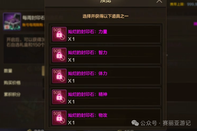197x131 pixels.
Task: Click the 精神 sealing stone icon
Action: (59, 97)
